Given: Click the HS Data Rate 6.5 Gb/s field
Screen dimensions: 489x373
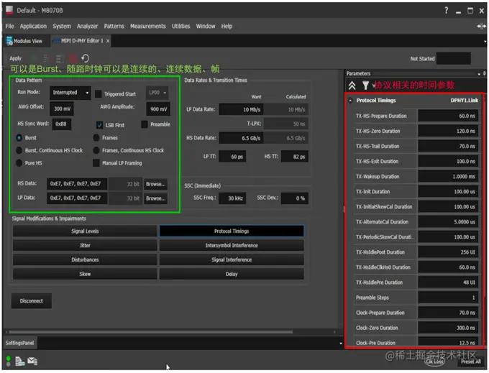Looking at the screenshot, I should (241, 138).
